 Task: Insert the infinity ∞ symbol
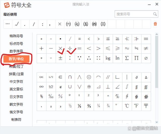(41, 87)
